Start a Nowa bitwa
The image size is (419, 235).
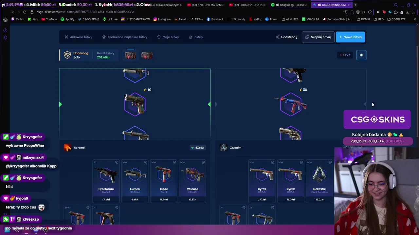pyautogui.click(x=350, y=37)
